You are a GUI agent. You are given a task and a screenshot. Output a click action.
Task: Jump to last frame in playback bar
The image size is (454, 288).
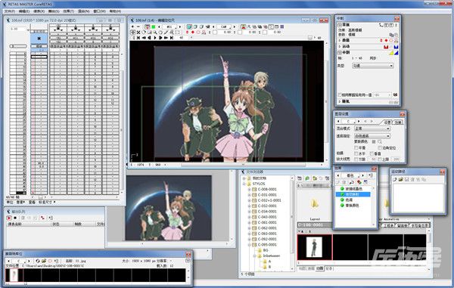pos(172,38)
